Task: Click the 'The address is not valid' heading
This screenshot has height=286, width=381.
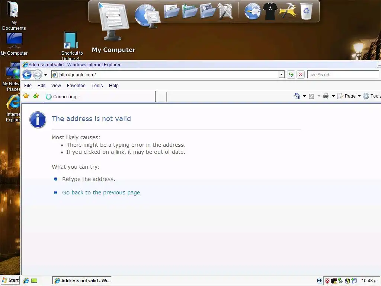Action: [92, 119]
